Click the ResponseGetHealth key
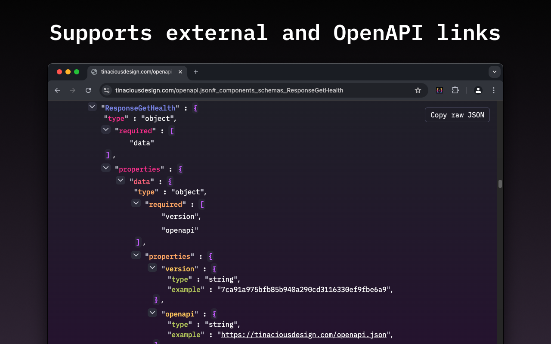This screenshot has width=551, height=344. 140,108
